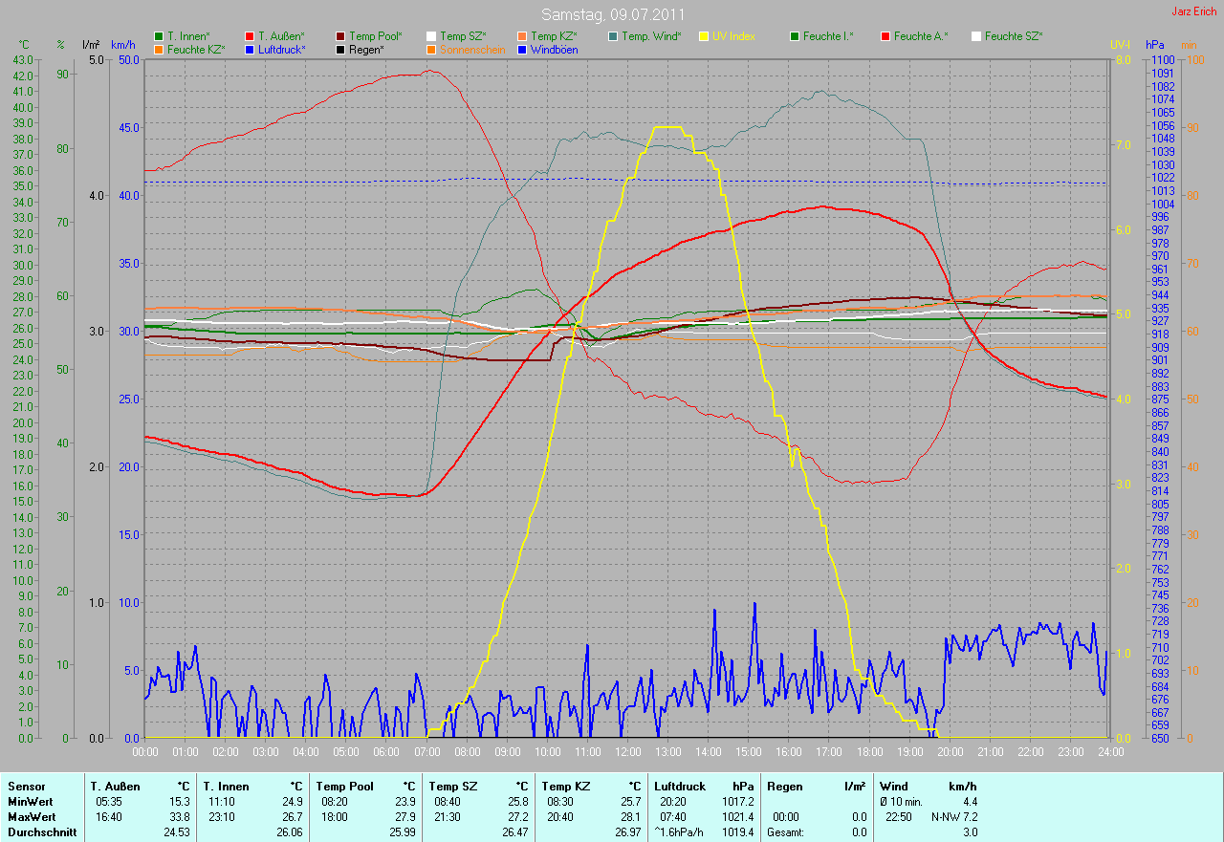Click the white Temp SZ legend marker

tap(431, 36)
